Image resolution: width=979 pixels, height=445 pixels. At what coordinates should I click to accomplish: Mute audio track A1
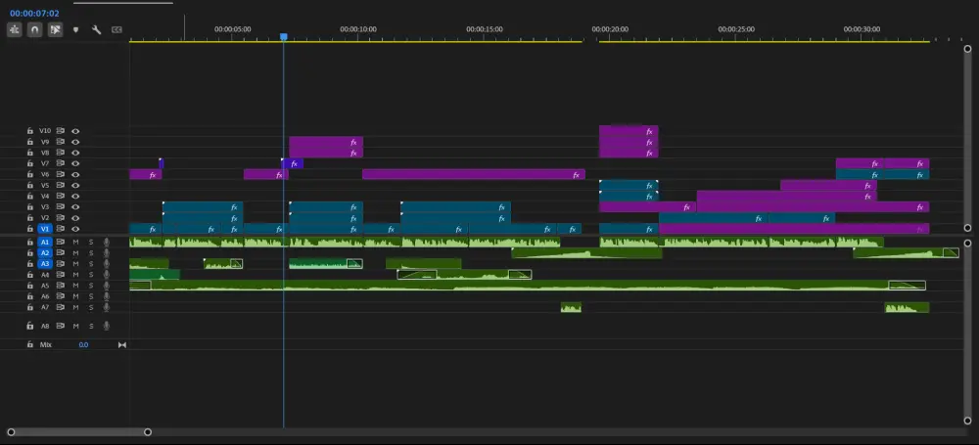coord(75,243)
